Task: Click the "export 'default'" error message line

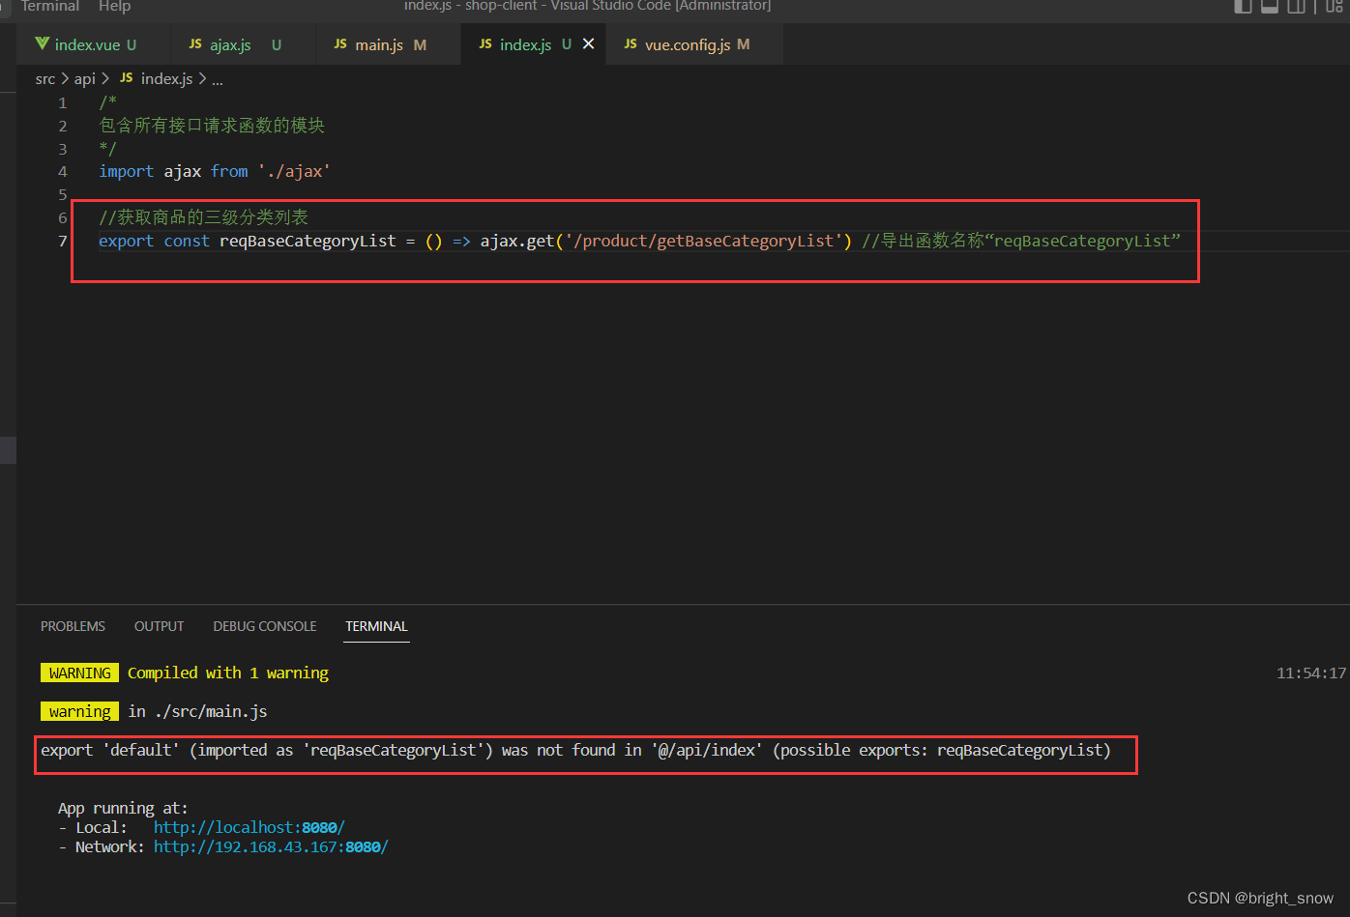Action: [575, 751]
